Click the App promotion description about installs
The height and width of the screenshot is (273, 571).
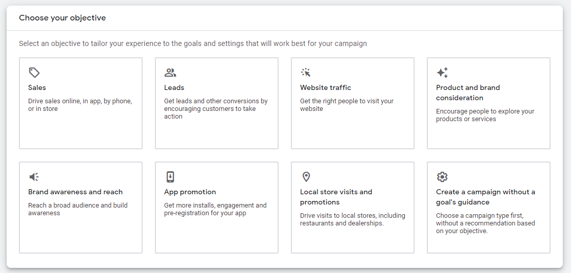(x=215, y=209)
